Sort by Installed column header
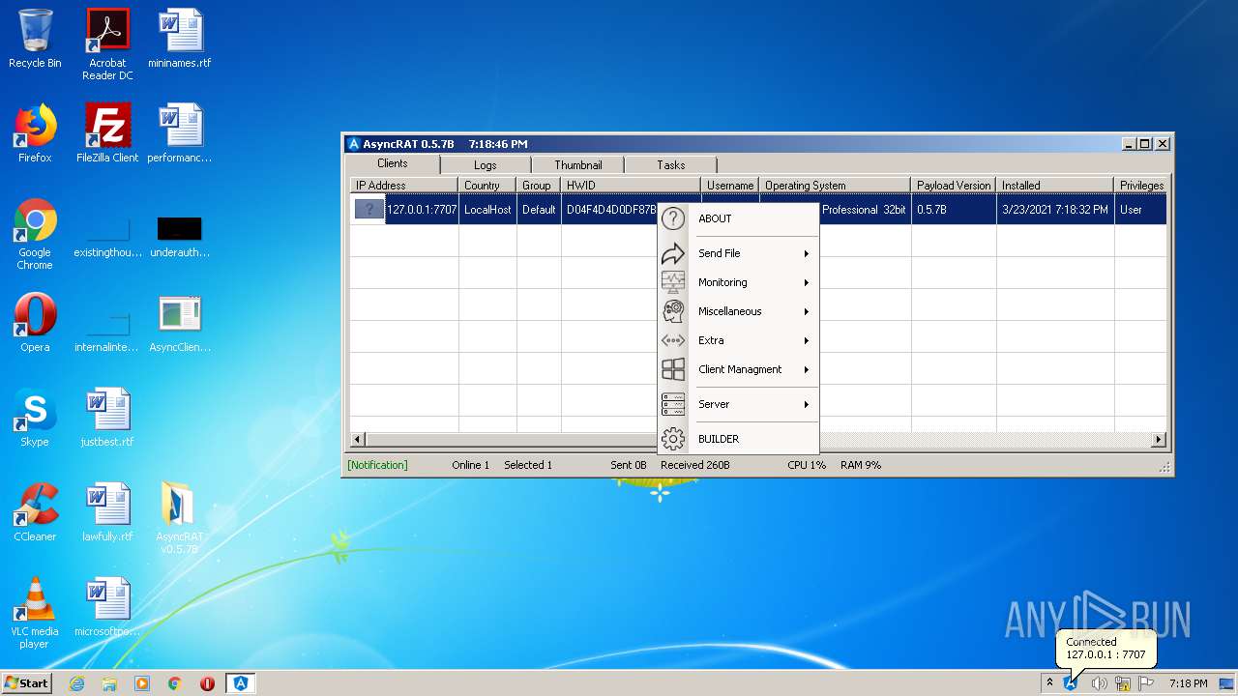The image size is (1238, 696). (1054, 186)
